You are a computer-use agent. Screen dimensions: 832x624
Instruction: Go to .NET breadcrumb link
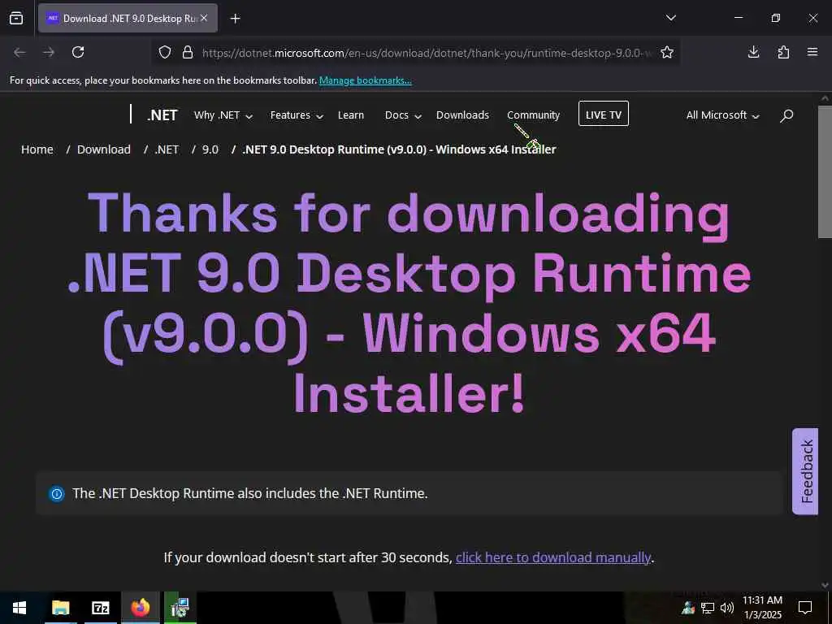click(x=167, y=149)
